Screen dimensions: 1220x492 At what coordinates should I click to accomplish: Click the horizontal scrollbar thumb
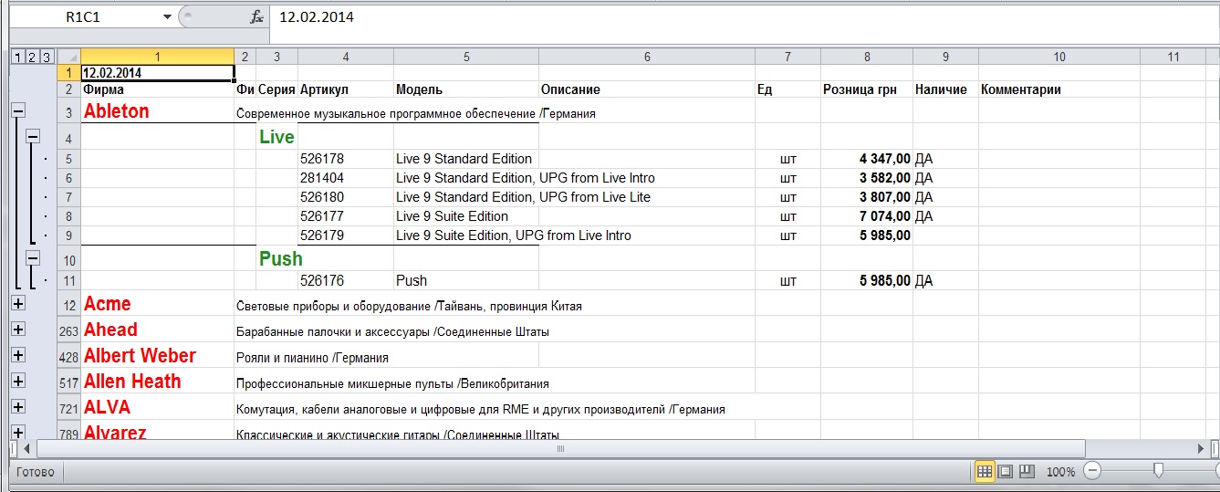[559, 448]
